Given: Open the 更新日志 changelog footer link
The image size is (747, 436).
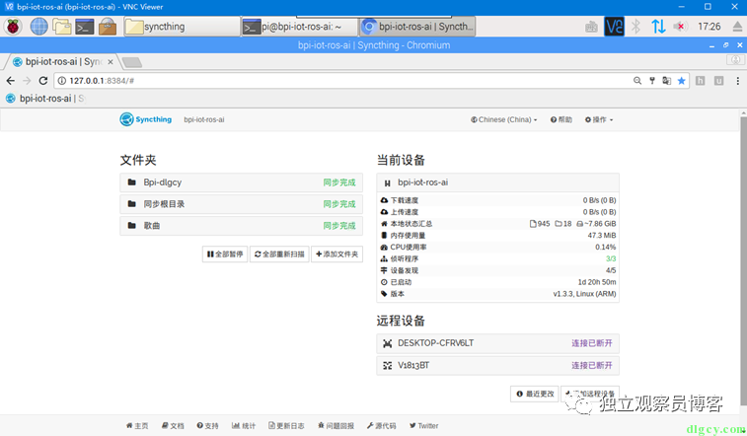Looking at the screenshot, I should click(286, 425).
